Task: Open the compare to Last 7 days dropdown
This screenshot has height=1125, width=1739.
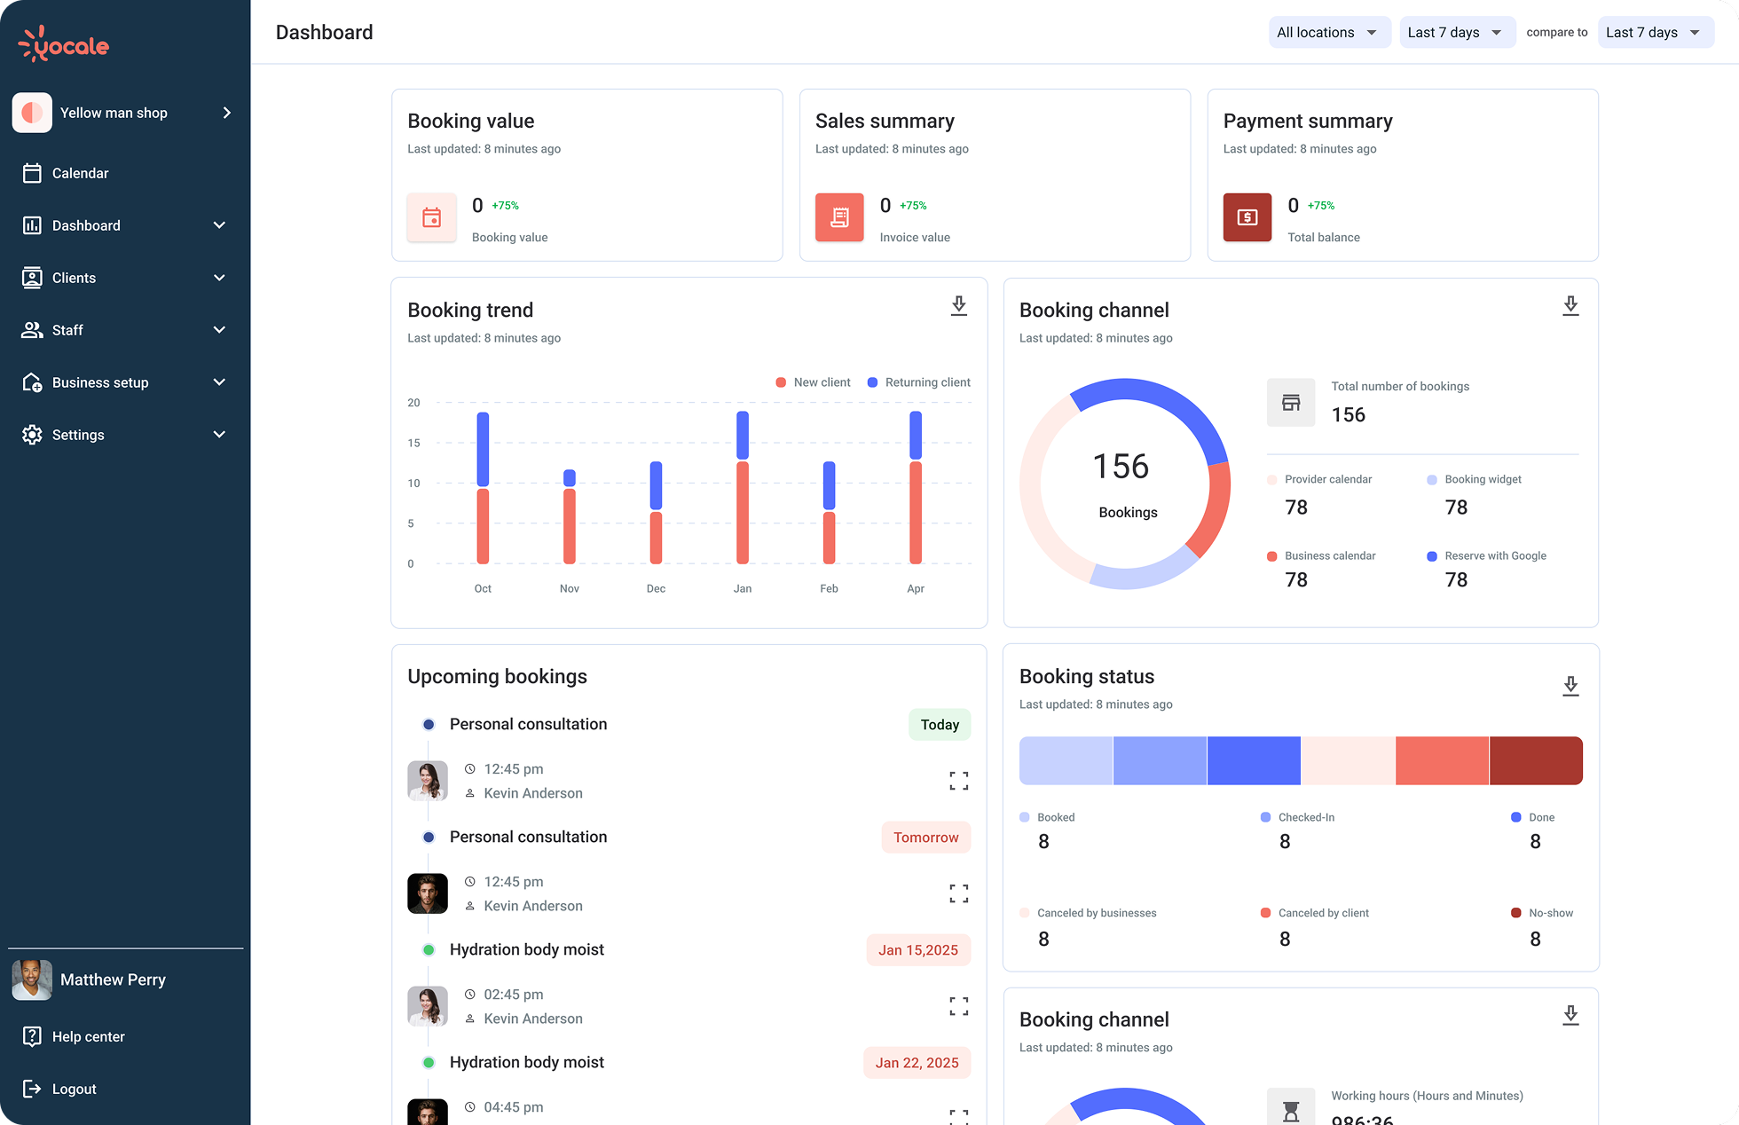Action: [1656, 33]
